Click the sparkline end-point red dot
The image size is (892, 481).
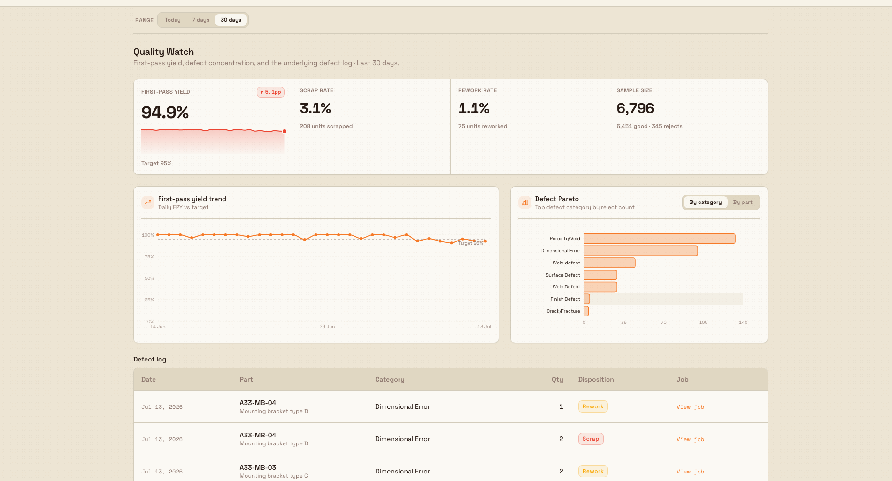(285, 131)
